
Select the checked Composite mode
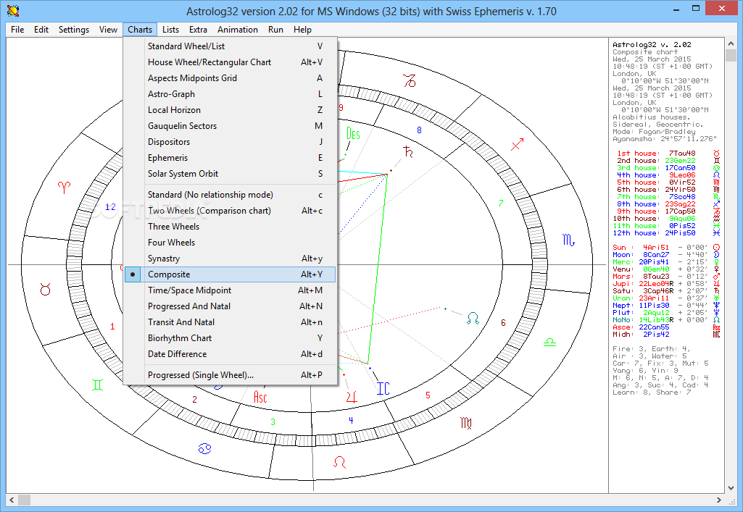[x=230, y=274]
